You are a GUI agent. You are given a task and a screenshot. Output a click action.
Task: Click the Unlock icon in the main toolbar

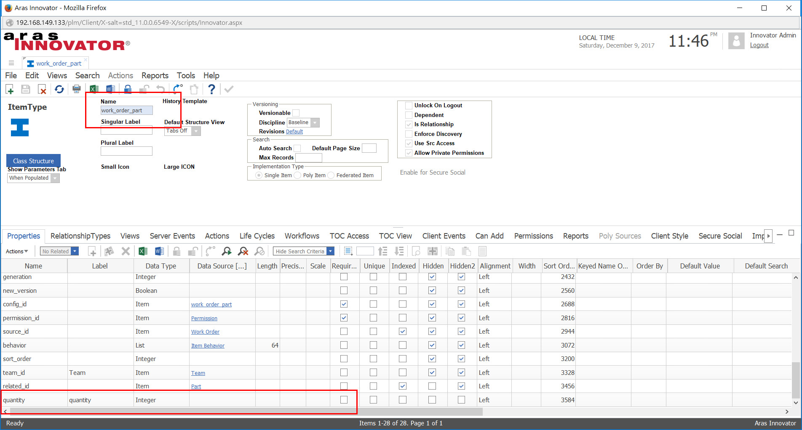(x=144, y=89)
